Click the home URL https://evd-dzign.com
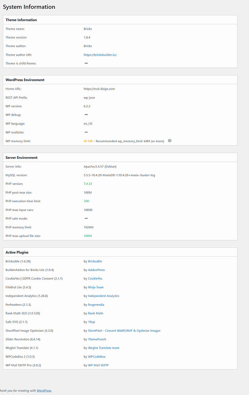This screenshot has height=395, width=249. point(99,88)
